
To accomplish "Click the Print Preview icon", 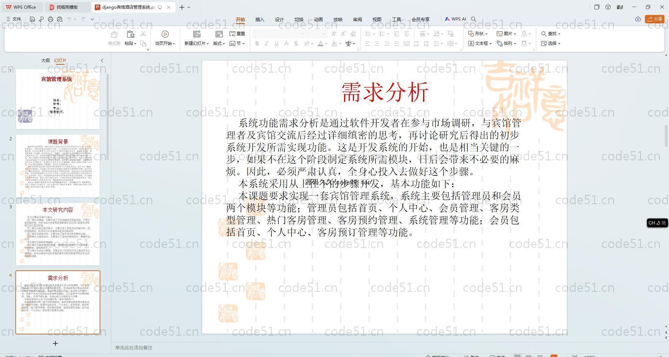I will tap(60, 19).
